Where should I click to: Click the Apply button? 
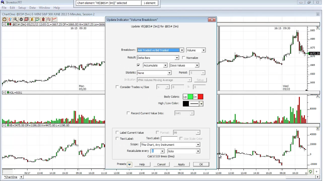point(181,165)
